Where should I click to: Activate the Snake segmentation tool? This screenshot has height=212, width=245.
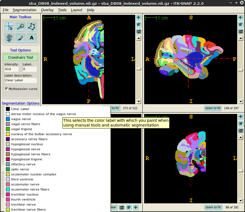point(9,37)
